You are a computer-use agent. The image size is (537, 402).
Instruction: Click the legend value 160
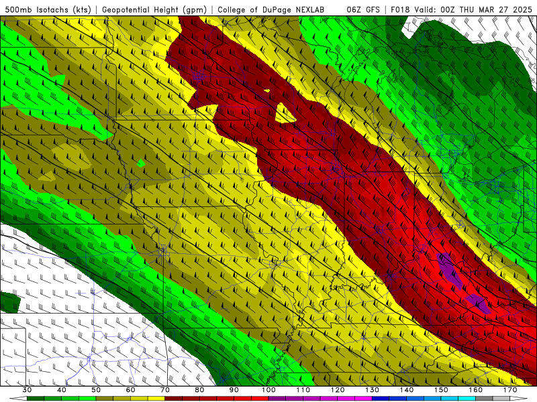click(x=476, y=390)
